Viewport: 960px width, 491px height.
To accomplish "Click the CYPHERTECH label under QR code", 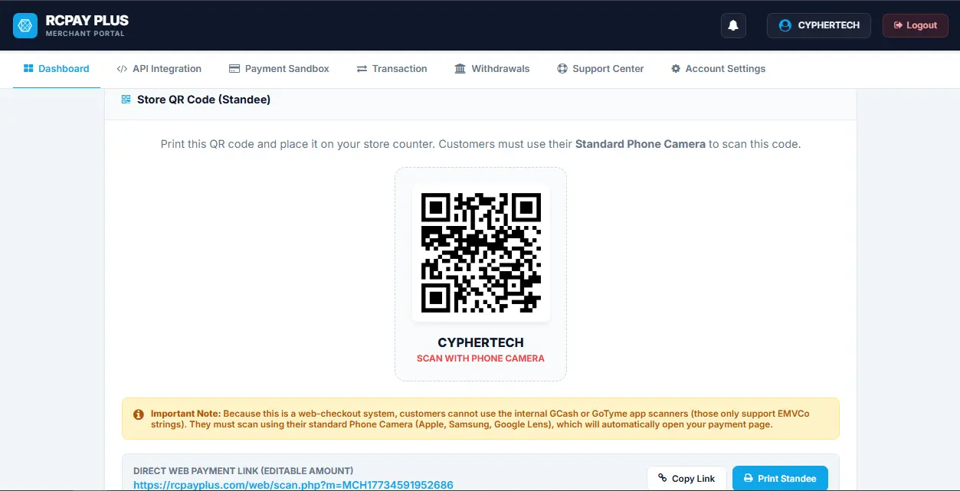I will pyautogui.click(x=481, y=342).
